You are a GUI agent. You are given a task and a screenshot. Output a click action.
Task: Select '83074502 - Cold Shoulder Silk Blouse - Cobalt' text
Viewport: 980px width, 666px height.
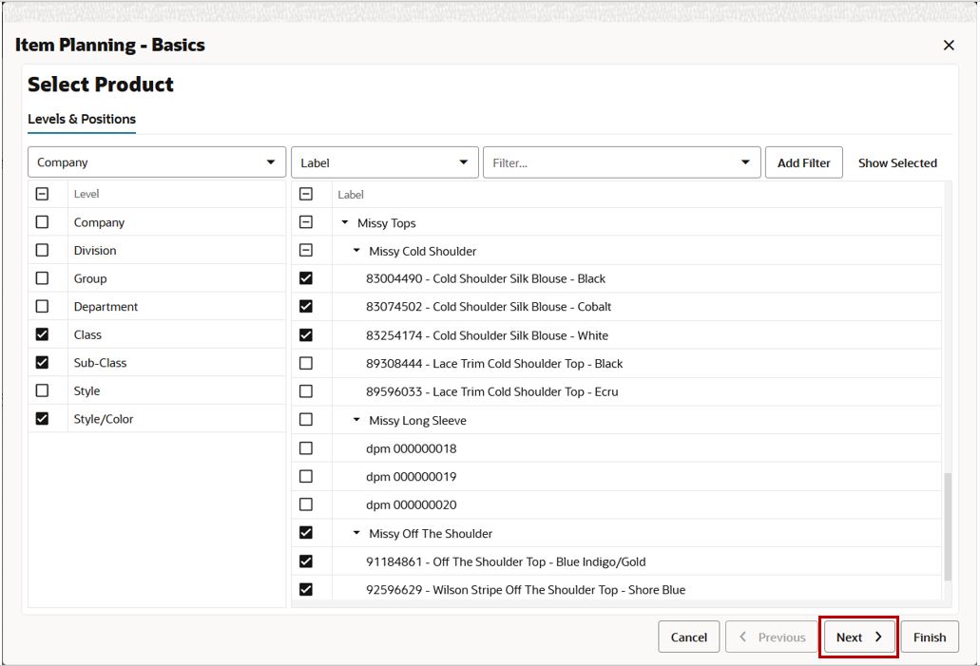pyautogui.click(x=489, y=307)
